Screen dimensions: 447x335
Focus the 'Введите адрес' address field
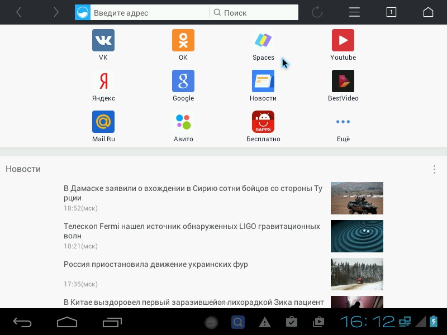(150, 12)
